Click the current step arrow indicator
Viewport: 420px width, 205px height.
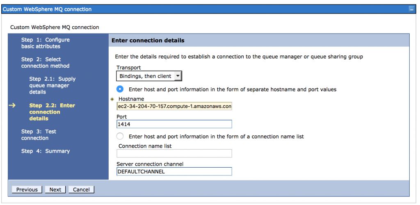click(x=12, y=105)
